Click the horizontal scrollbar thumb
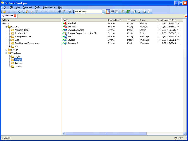Screen dimensions: 188x141 click(x=106, y=134)
